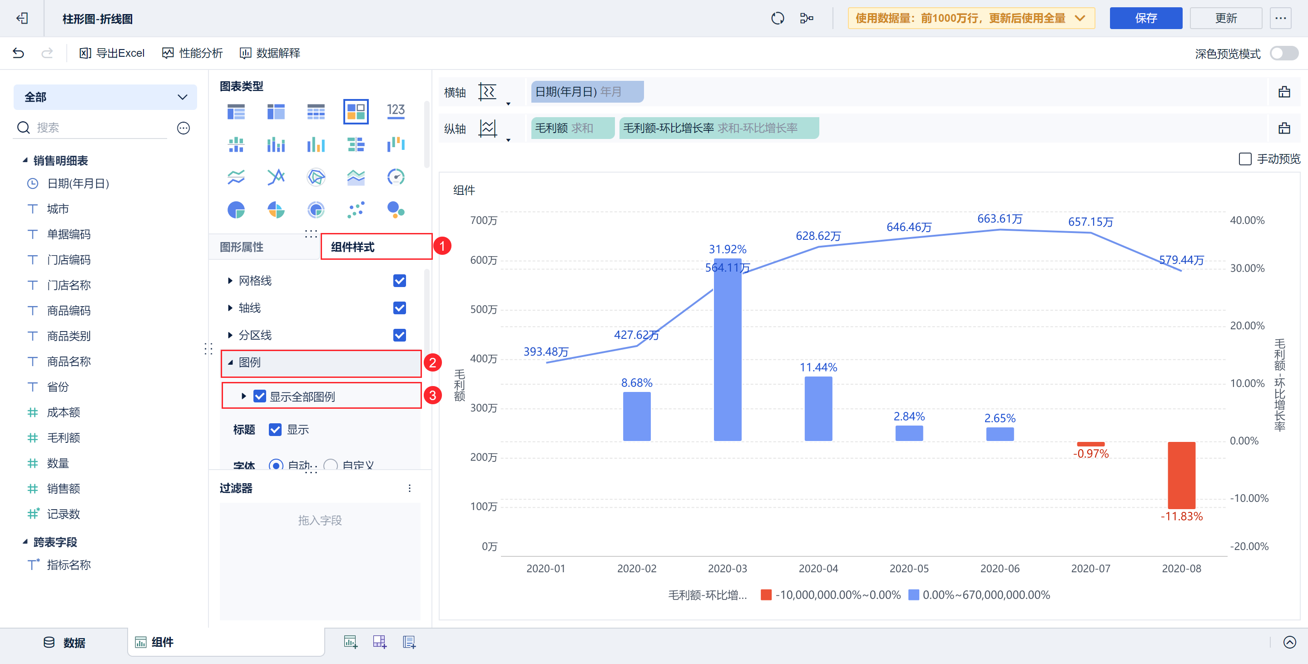The image size is (1308, 664).
Task: Click the back exit icon at top-left
Action: [x=22, y=19]
